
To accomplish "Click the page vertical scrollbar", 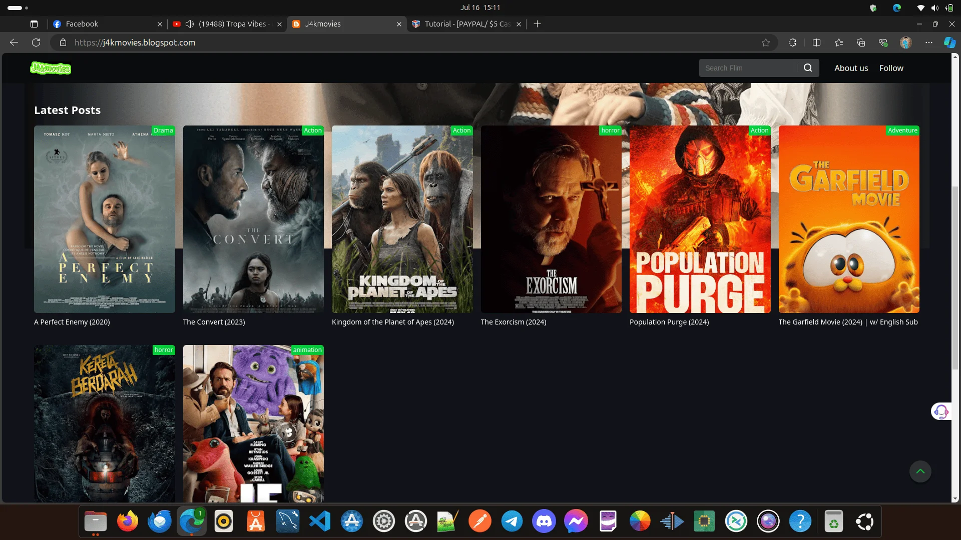I will [x=955, y=278].
